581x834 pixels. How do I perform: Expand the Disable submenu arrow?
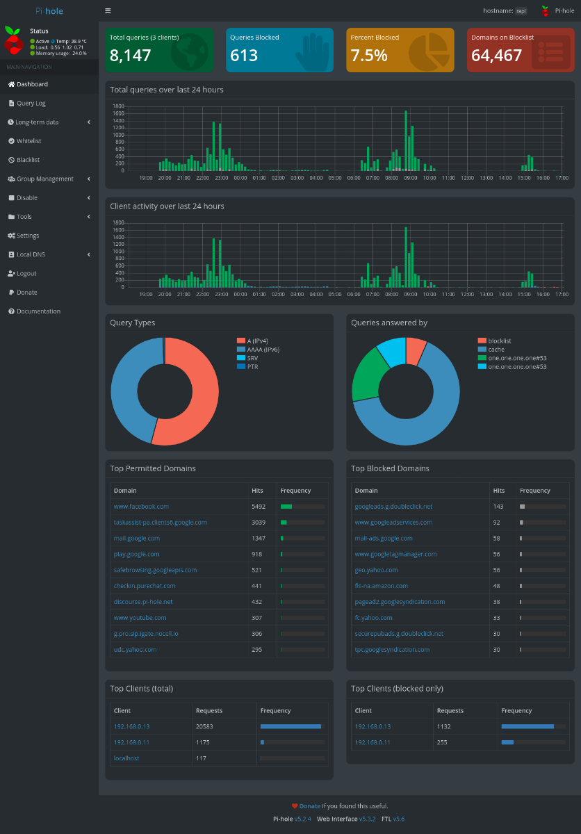point(89,197)
